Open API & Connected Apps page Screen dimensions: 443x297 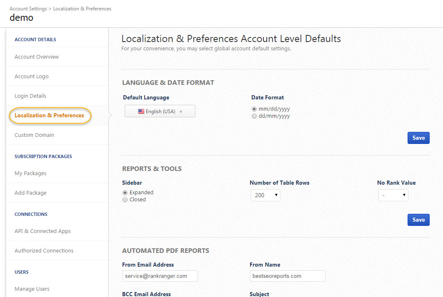(43, 231)
